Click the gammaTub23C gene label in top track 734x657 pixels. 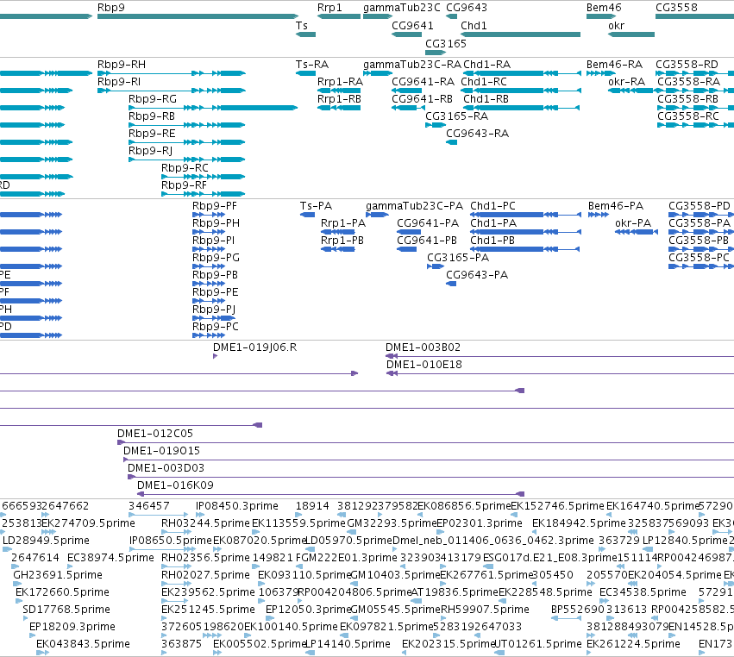tap(402, 8)
